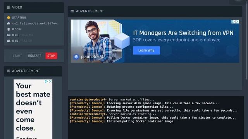The width and height of the screenshot is (248, 139).
Task: Click the 'Server marked as starting...' console line
Action: click(113, 114)
